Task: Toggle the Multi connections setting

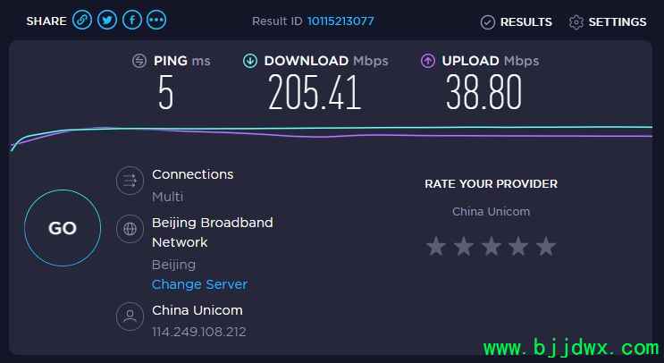Action: 168,197
